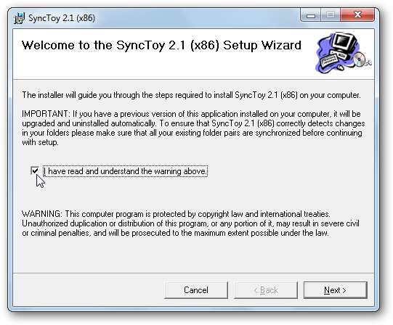Viewport: 393px width, 325px height.
Task: Click the computer and CD setup graphic
Action: pos(343,53)
